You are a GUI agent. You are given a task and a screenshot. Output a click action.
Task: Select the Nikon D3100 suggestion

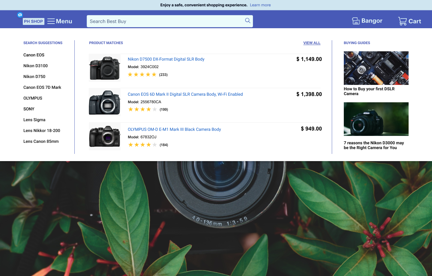(35, 66)
